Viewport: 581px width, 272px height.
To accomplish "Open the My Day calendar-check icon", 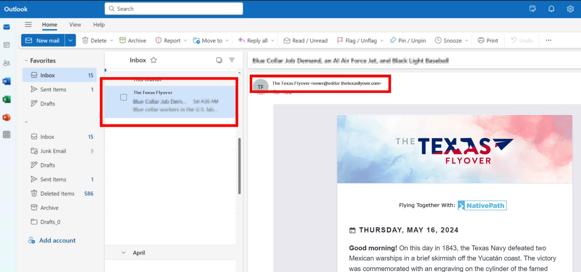I will pyautogui.click(x=533, y=9).
